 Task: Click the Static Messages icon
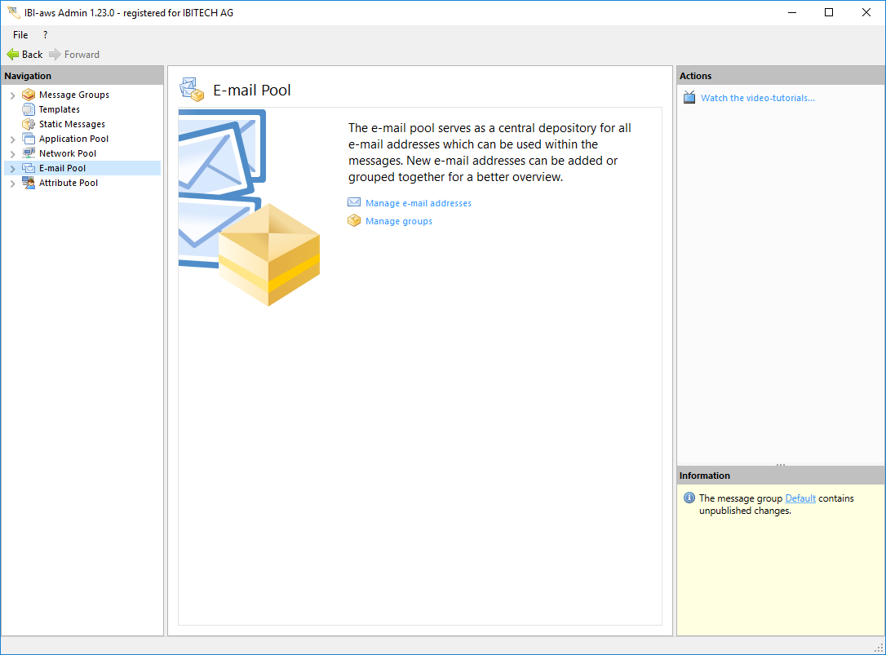tap(29, 124)
